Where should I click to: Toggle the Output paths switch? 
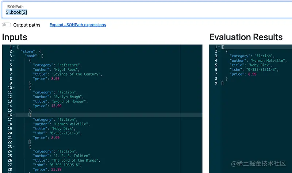click(x=7, y=25)
